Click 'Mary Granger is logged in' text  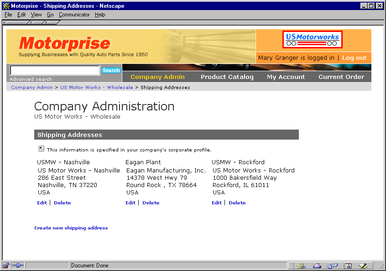296,58
